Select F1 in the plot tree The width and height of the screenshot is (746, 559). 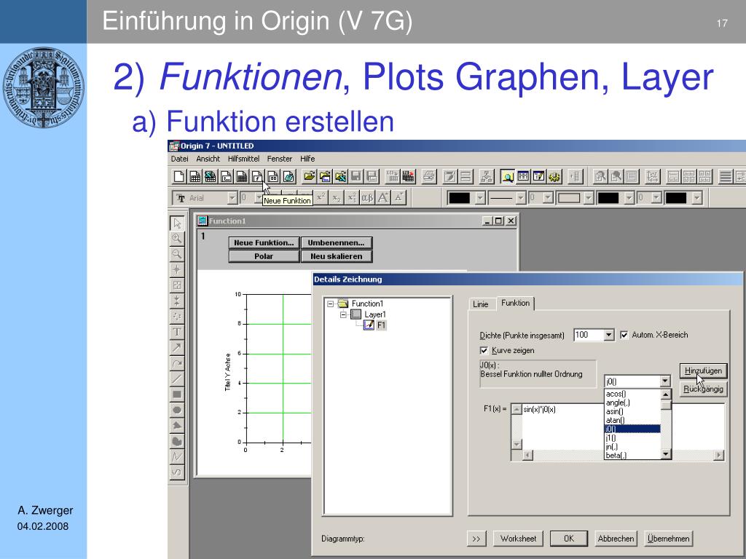(x=381, y=325)
